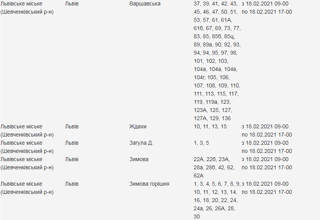Select the Львів cell in Варшавська row
Viewport: 320px width, 220px height.
pos(72,4)
